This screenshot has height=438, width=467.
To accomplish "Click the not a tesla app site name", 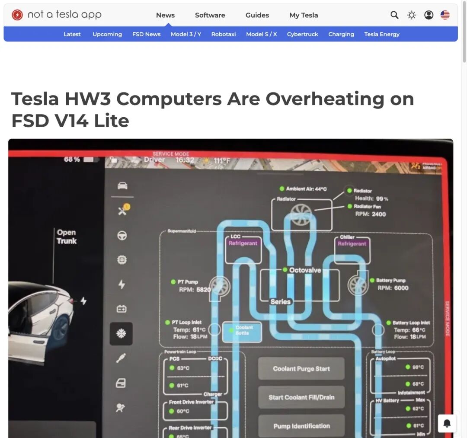I will (64, 15).
